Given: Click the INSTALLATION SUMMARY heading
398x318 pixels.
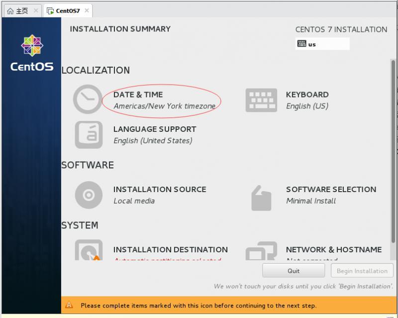Looking at the screenshot, I should tap(120, 29).
